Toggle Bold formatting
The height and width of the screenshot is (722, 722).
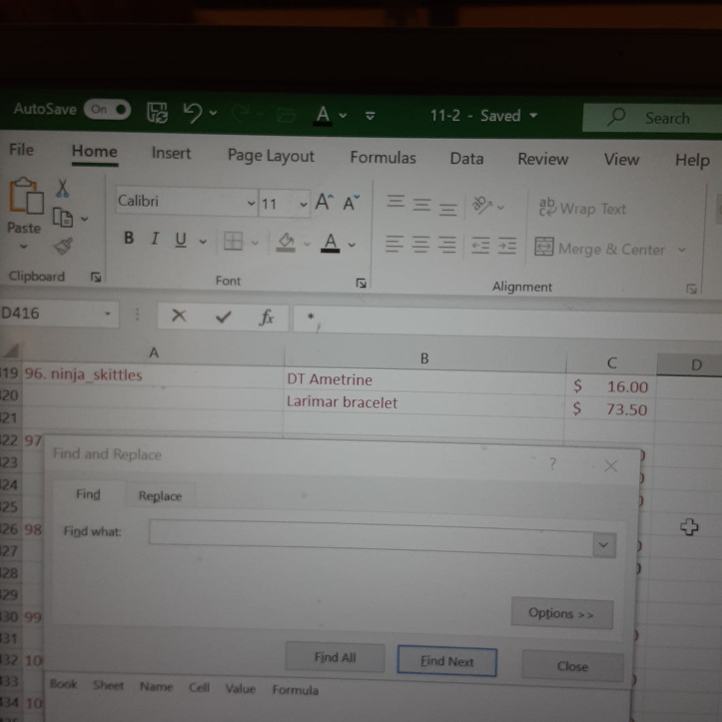(129, 238)
